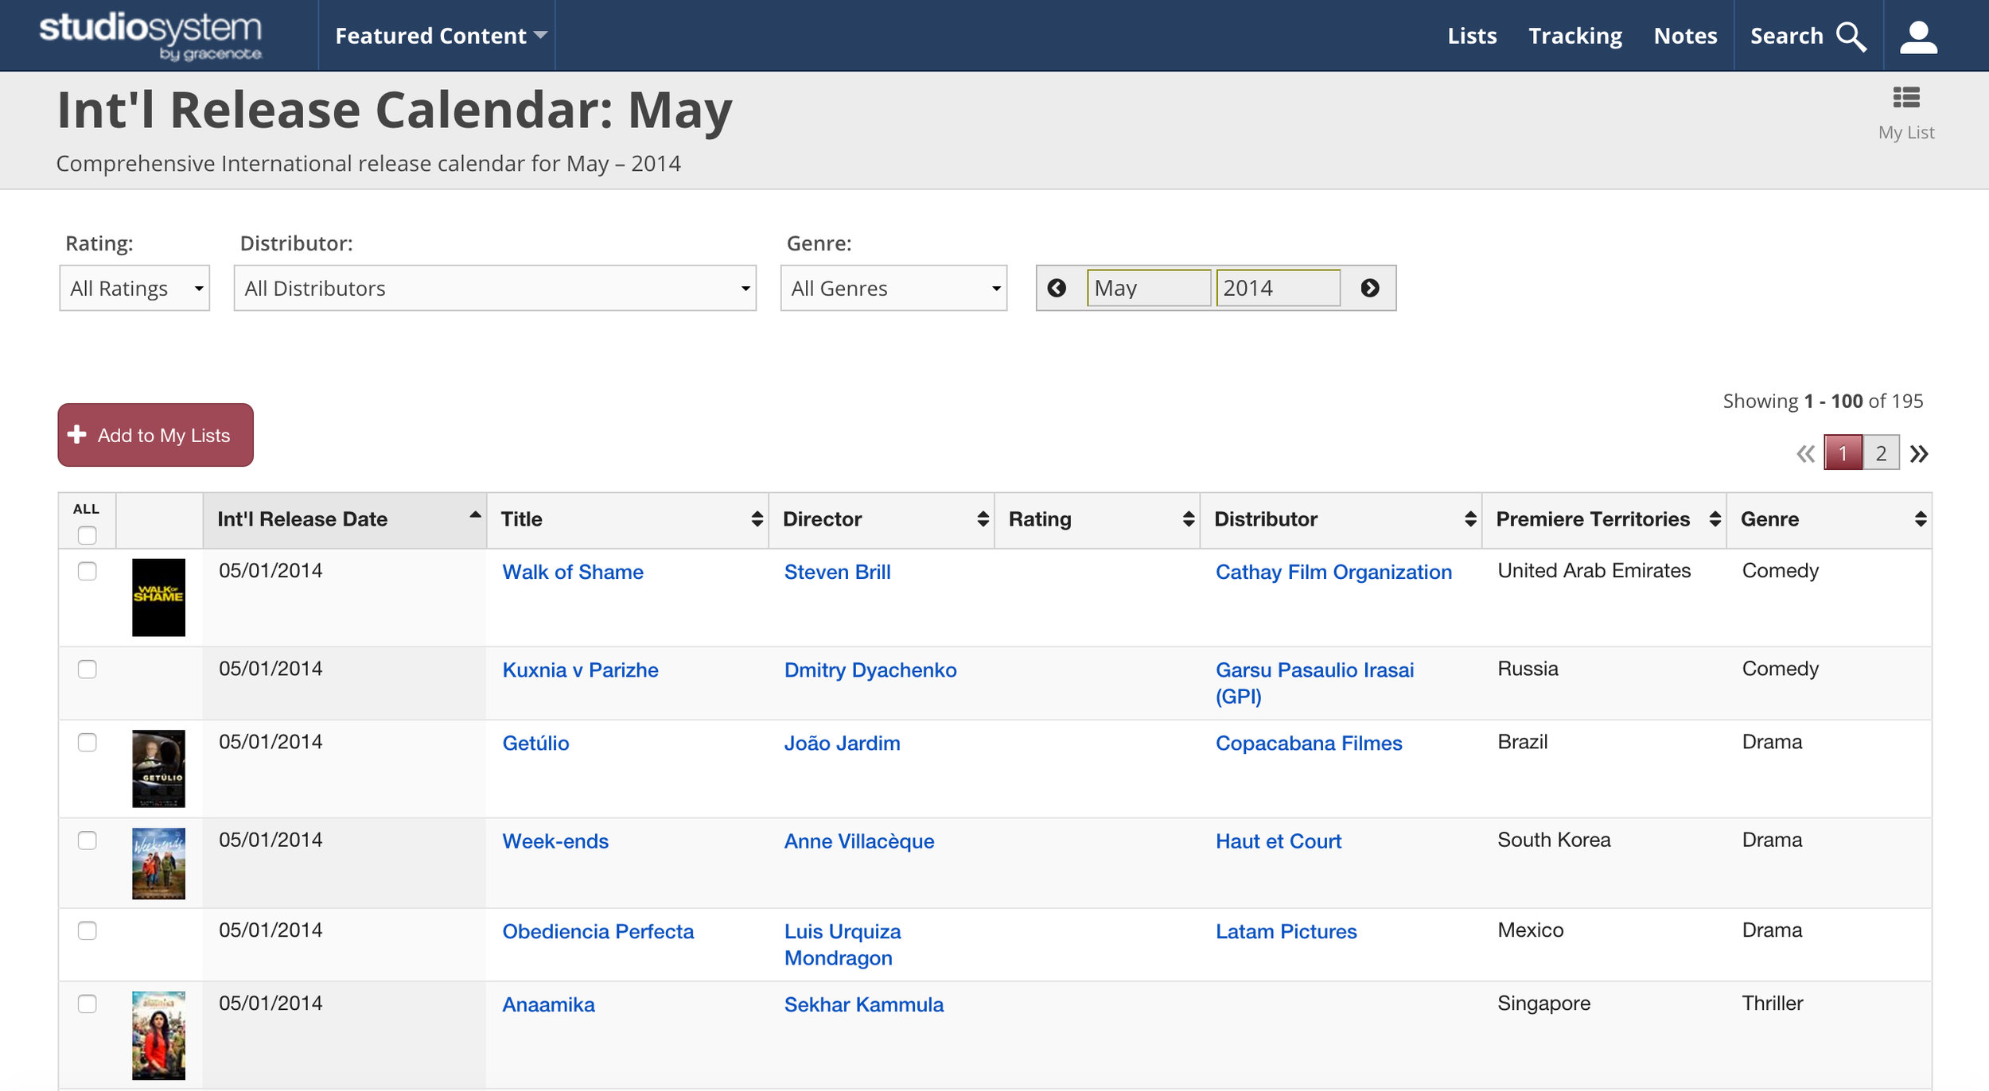Select the Getúlio row checkbox

[88, 742]
